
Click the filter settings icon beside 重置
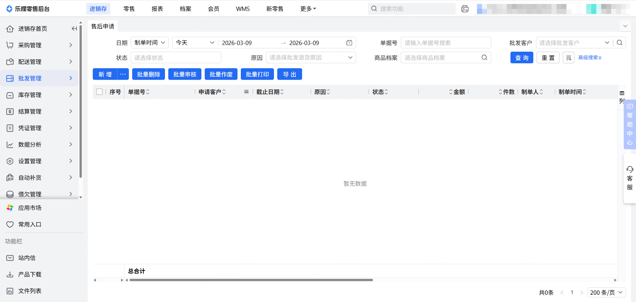click(568, 58)
